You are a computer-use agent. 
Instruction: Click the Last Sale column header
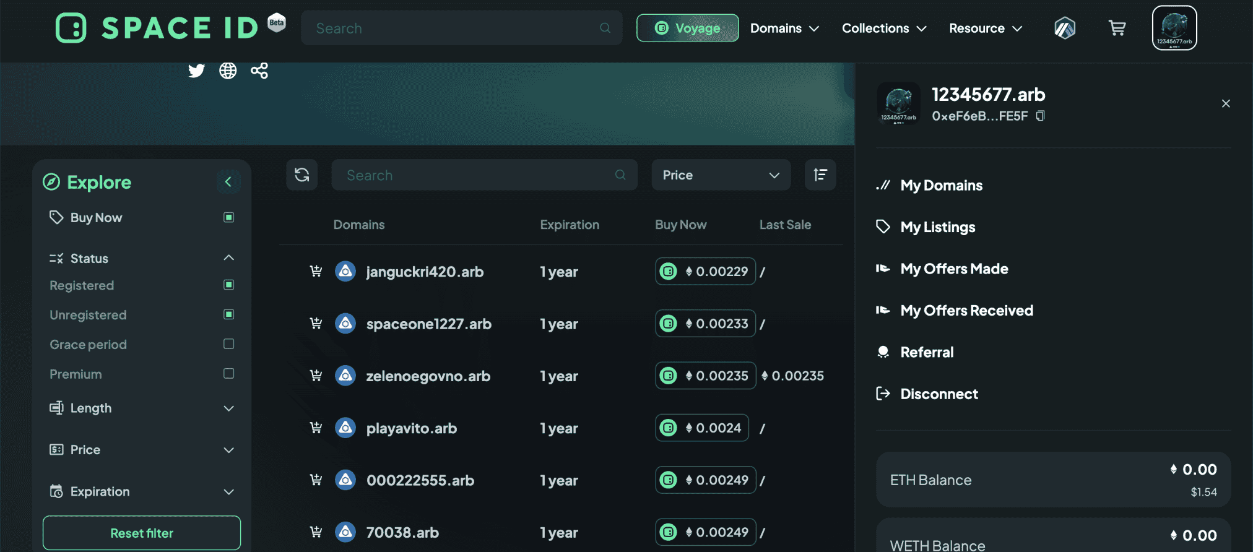(785, 225)
